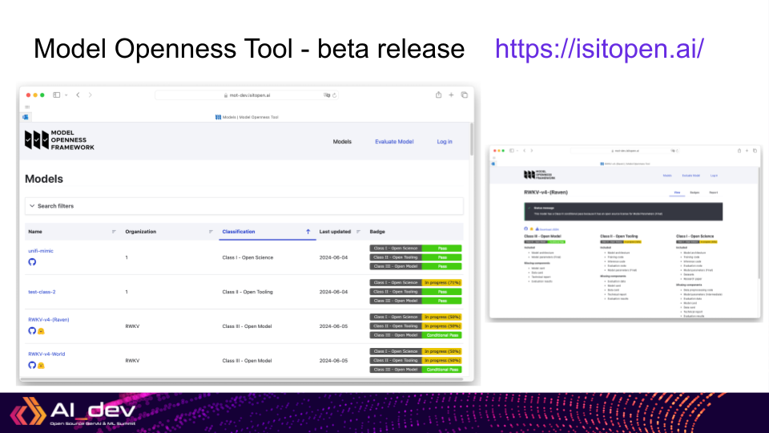
Task: Select the Models navigation item
Action: (342, 141)
